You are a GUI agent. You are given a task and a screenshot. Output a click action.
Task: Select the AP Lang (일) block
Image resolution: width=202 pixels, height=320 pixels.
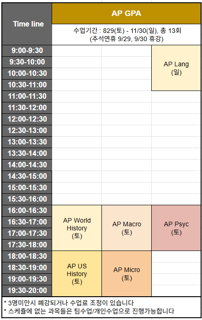tap(176, 68)
